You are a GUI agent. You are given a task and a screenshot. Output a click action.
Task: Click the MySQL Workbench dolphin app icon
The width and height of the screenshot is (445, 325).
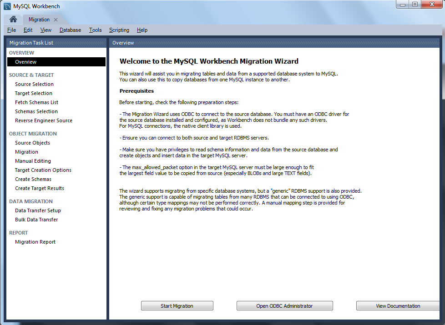tap(7, 6)
